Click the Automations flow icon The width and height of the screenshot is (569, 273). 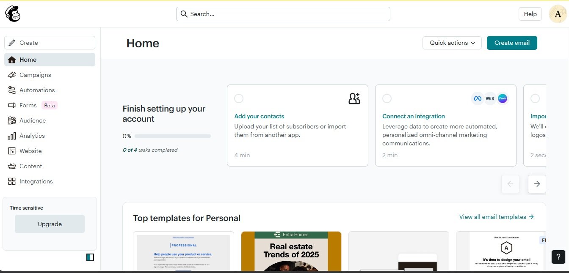coord(12,90)
